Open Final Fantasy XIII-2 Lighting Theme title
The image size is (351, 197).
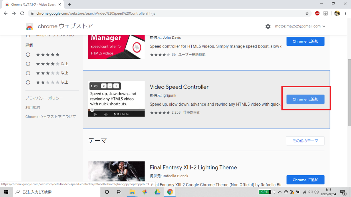pos(193,167)
